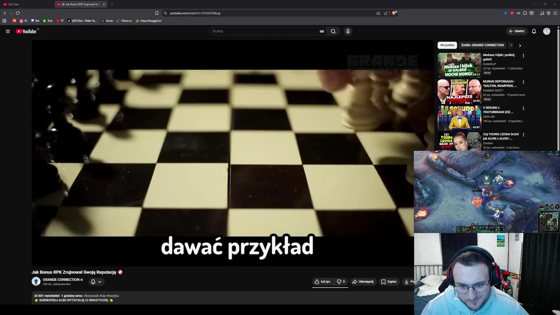Open the YT bookmark
The image size is (560, 315).
click(60, 21)
